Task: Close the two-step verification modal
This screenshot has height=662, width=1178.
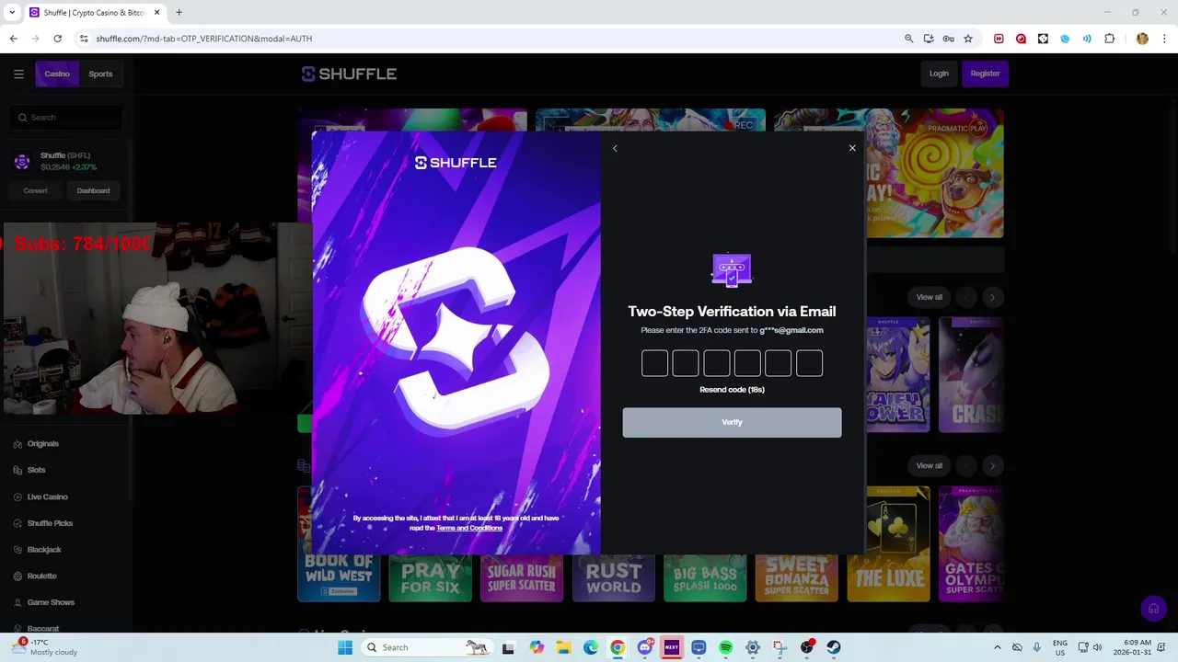Action: [852, 148]
